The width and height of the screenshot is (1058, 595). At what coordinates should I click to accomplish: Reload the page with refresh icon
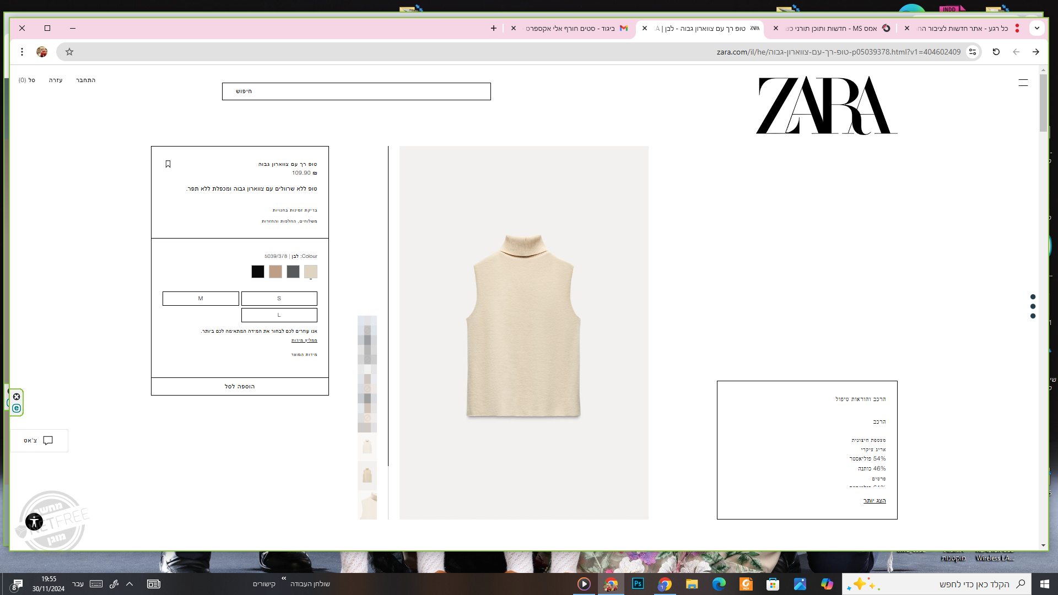point(996,52)
